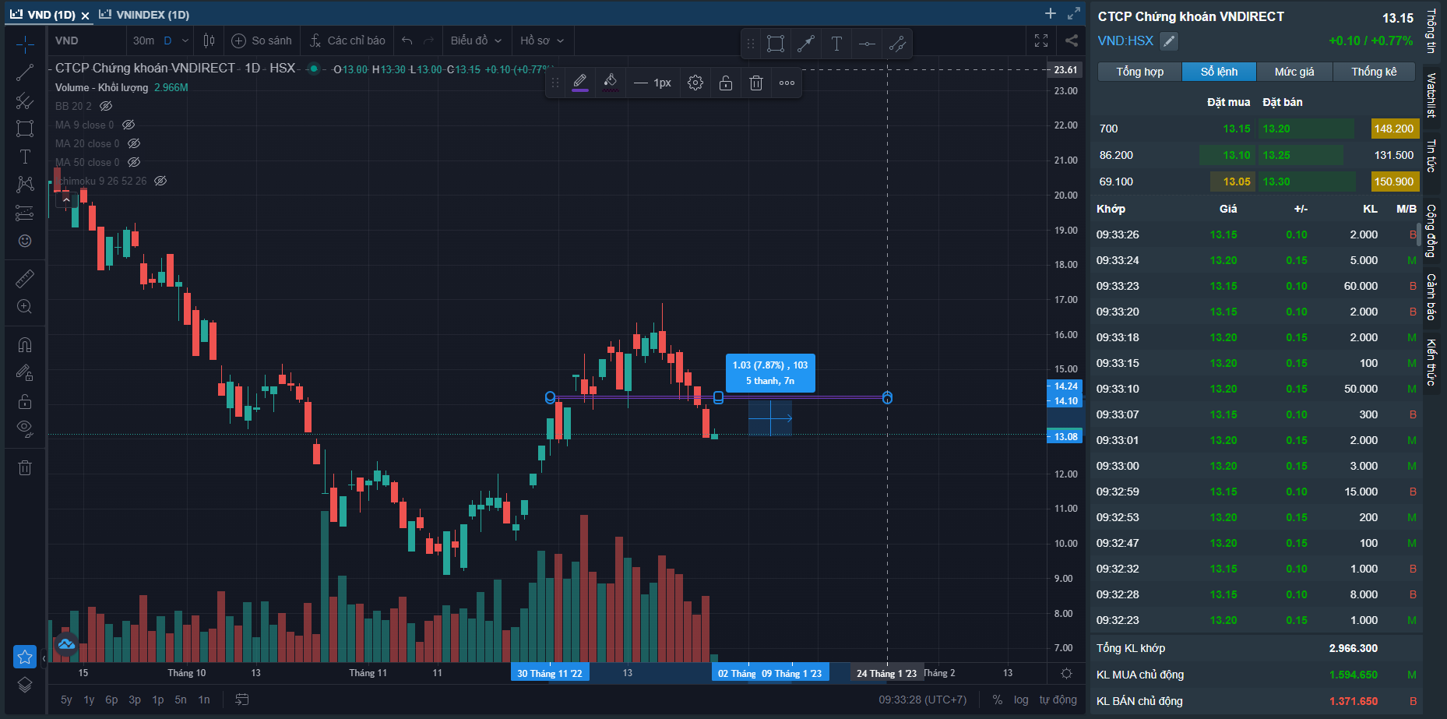Pick the line tool in floating toolbar

[x=806, y=44]
